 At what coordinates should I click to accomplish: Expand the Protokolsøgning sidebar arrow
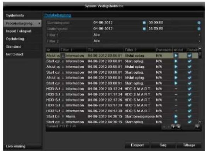(x=39, y=23)
